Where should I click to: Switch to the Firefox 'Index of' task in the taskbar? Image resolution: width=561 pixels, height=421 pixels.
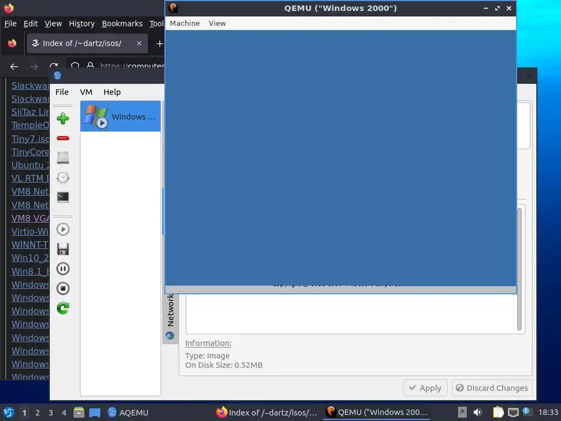267,412
